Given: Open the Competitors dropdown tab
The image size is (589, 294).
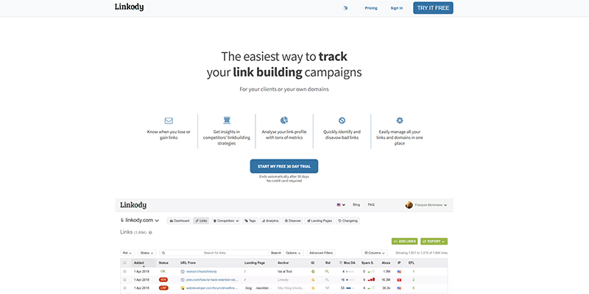Looking at the screenshot, I should click(x=226, y=221).
